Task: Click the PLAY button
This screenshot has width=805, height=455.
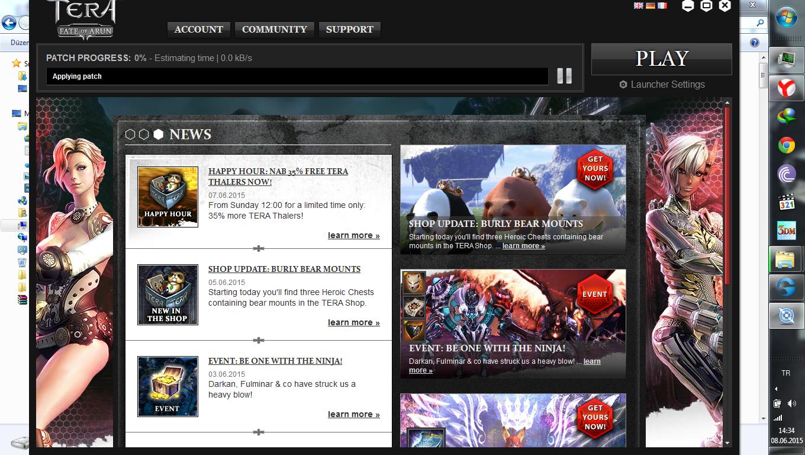Action: pyautogui.click(x=662, y=59)
